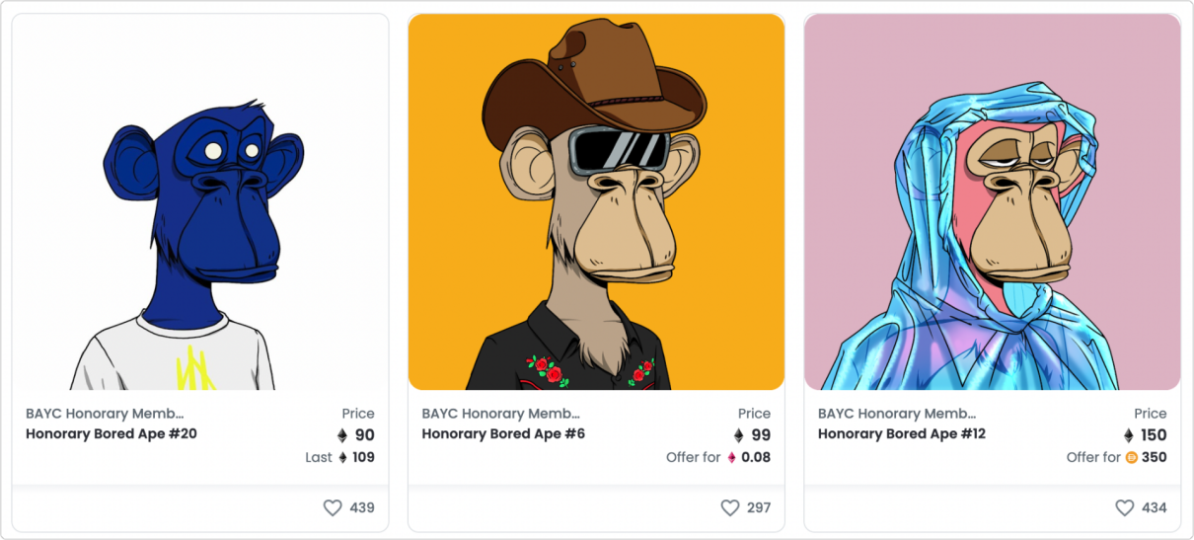Viewport: 1194px width, 540px height.
Task: Like Honorary Bored Ape #20 with heart icon
Action: click(x=333, y=507)
